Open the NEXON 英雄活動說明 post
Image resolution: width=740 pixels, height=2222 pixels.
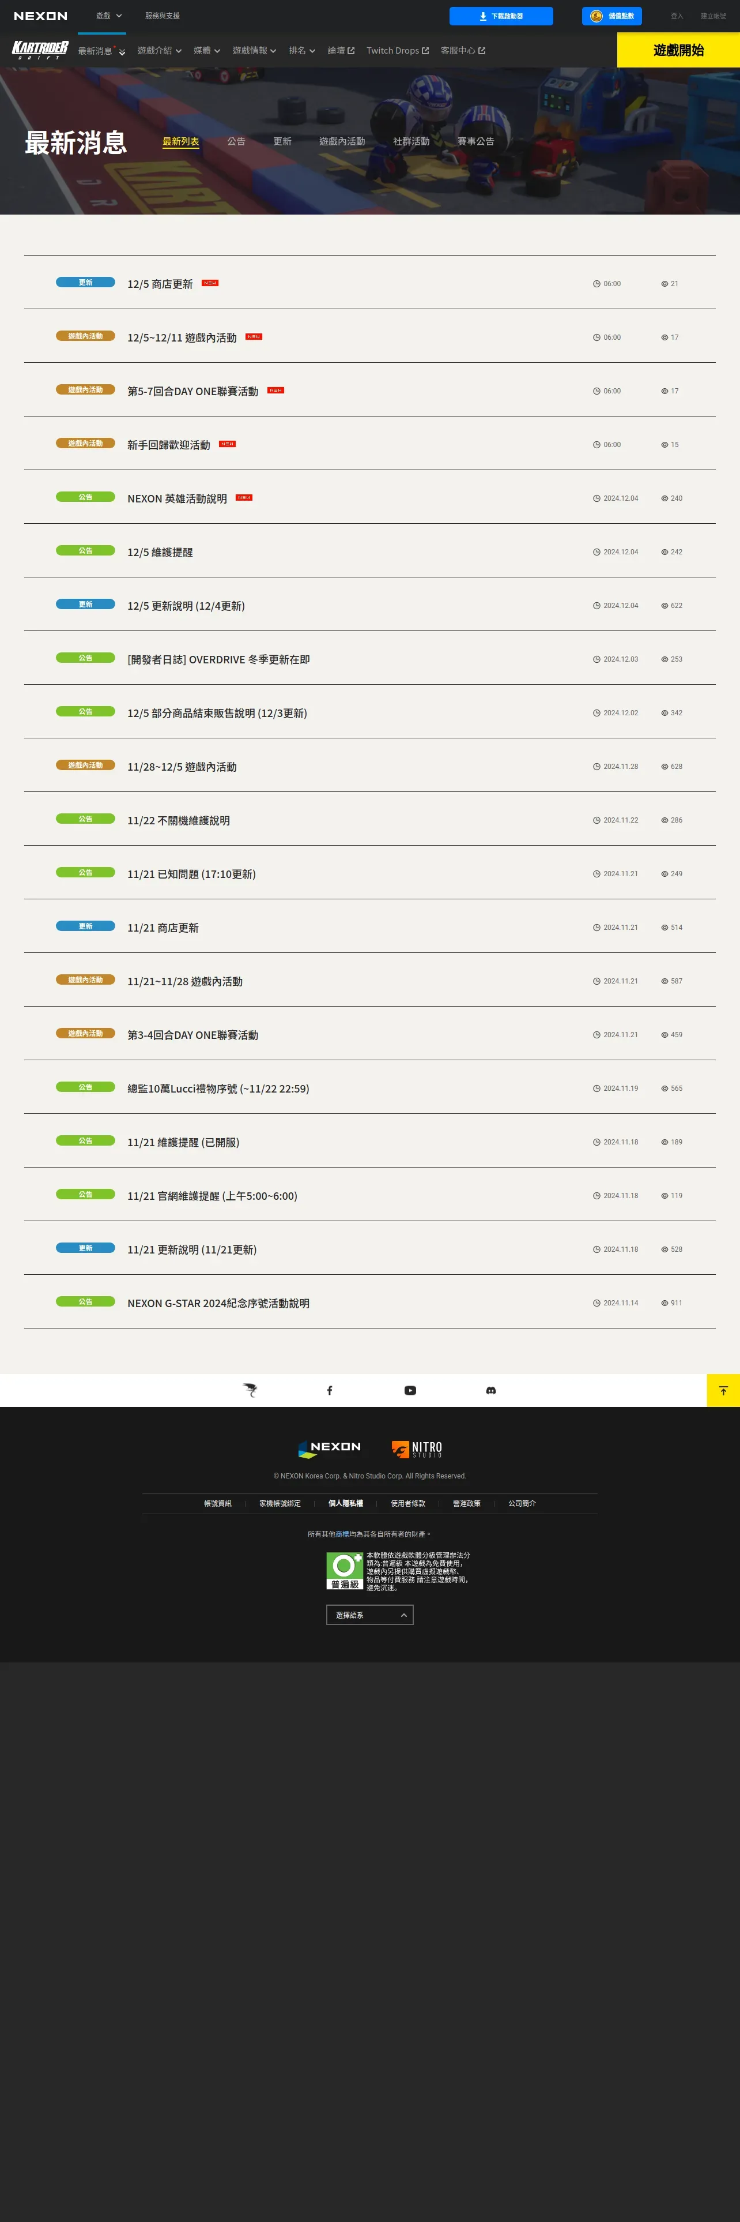coord(178,498)
